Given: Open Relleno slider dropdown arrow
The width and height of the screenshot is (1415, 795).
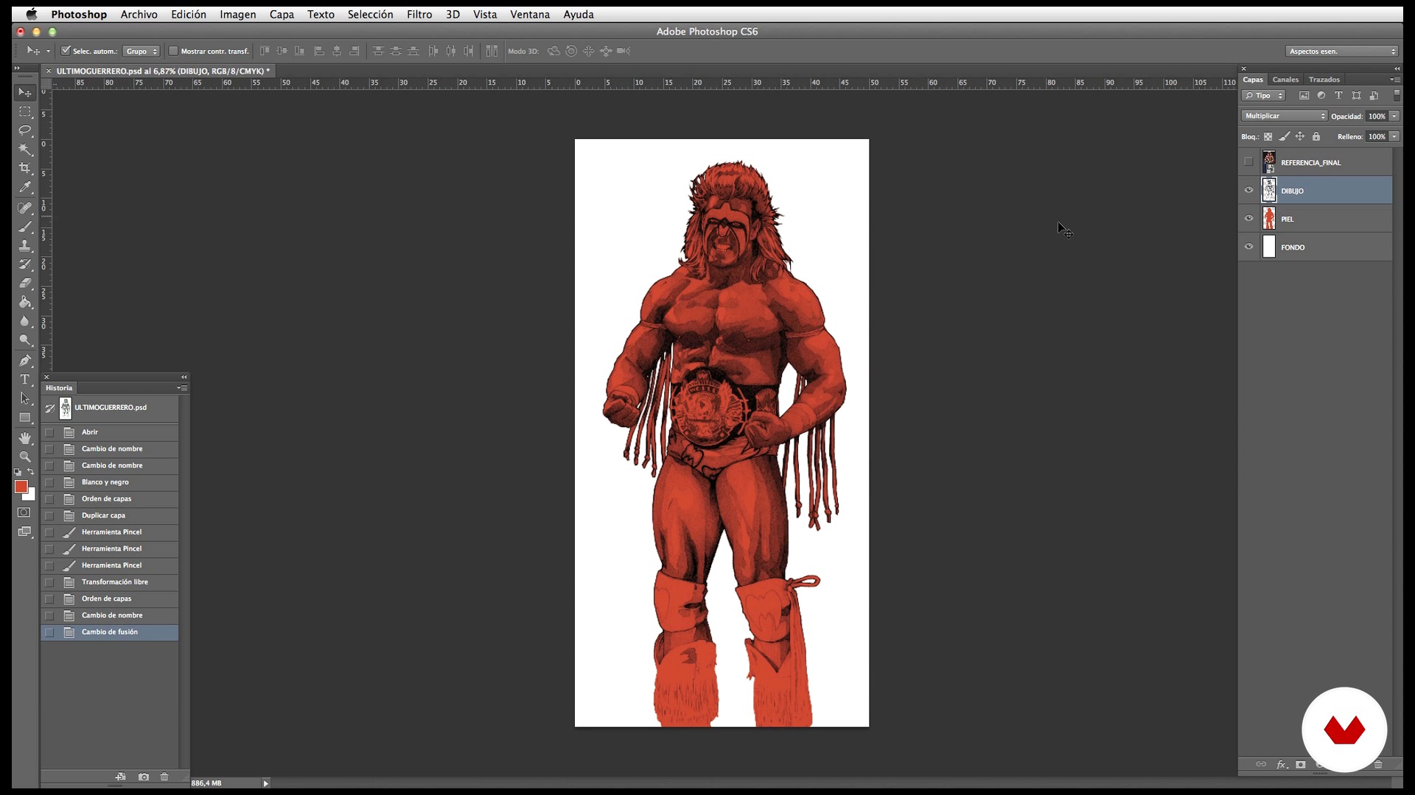Looking at the screenshot, I should point(1394,137).
